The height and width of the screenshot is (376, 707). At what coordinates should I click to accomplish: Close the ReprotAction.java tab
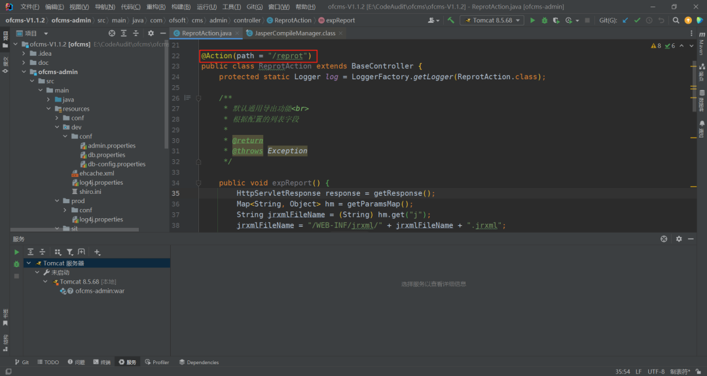coord(237,33)
